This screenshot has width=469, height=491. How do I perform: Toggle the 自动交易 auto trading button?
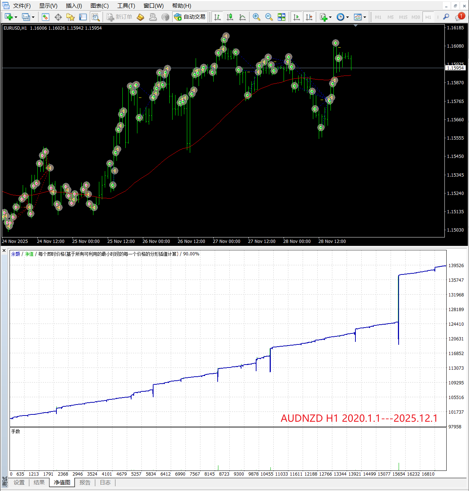coord(190,17)
